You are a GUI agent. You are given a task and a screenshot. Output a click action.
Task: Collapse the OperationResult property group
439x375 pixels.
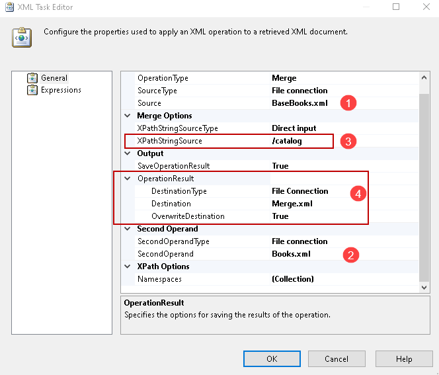click(x=128, y=179)
